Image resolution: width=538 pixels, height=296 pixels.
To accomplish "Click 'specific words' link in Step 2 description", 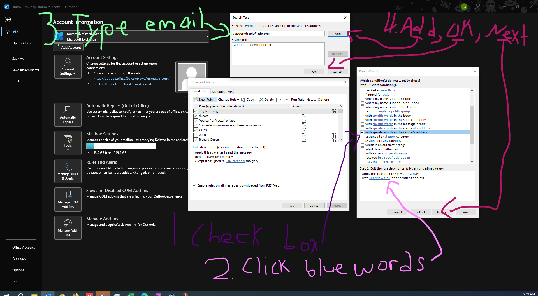I will coord(379,178).
